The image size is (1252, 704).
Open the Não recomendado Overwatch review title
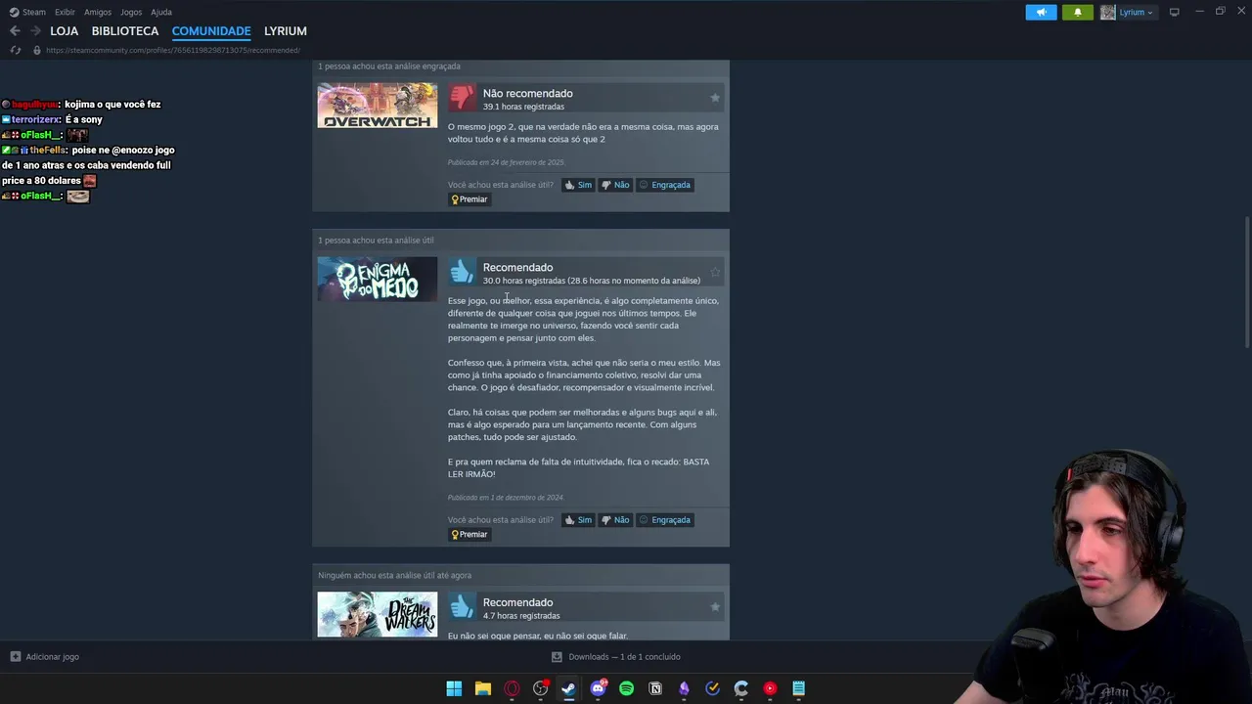coord(528,94)
